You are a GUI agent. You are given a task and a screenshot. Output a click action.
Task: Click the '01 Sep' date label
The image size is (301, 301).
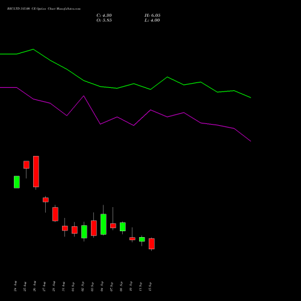73,287
